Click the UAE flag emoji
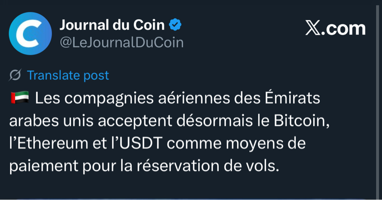The image size is (382, 200). 20,99
